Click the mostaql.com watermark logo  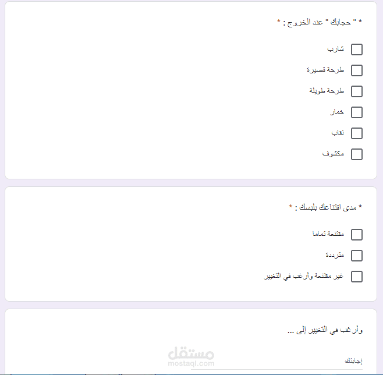tap(191, 356)
